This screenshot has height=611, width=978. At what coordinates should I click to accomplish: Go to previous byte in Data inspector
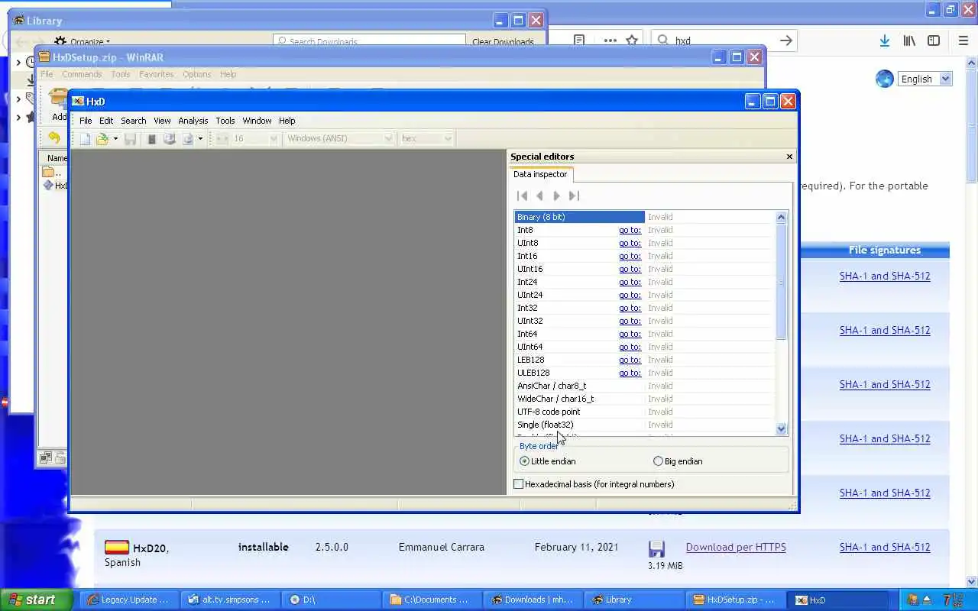(x=539, y=196)
